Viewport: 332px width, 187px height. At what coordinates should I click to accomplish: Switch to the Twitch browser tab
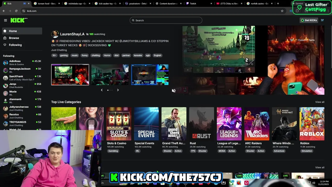click(199, 4)
